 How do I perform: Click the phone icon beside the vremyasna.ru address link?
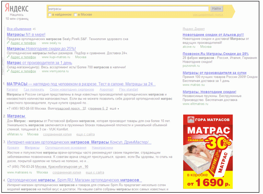click(x=8, y=71)
